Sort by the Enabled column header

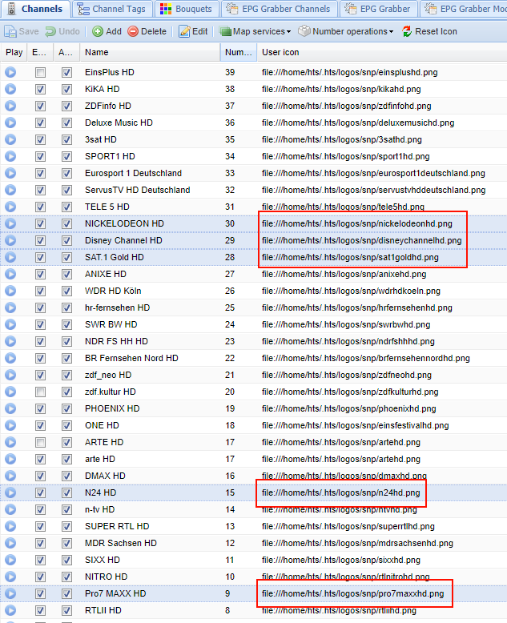click(x=40, y=52)
